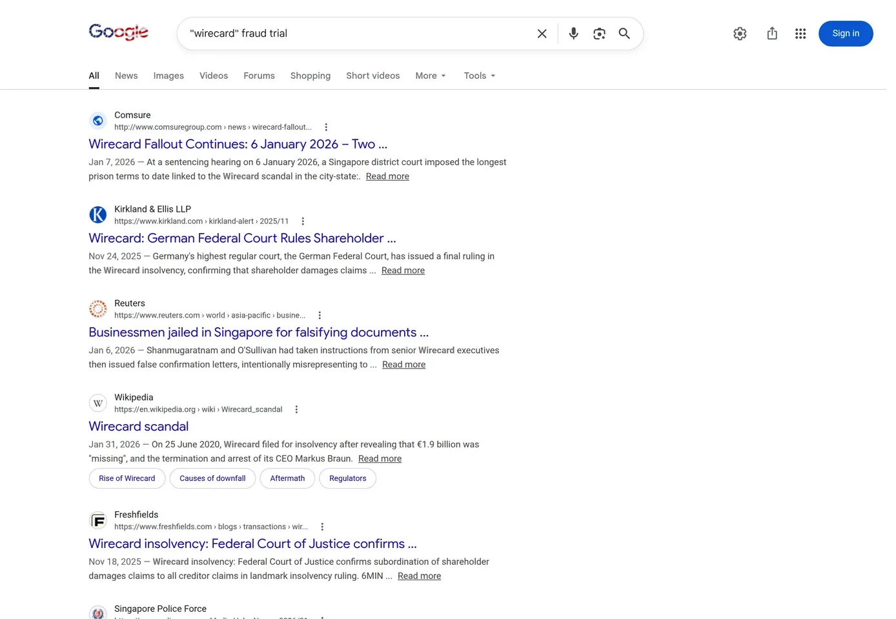Switch to the Videos tab

point(214,76)
